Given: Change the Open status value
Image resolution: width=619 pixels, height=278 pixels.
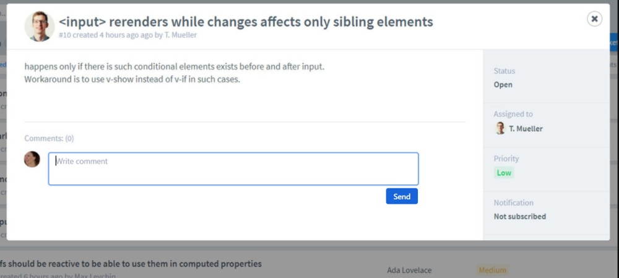Looking at the screenshot, I should (503, 84).
